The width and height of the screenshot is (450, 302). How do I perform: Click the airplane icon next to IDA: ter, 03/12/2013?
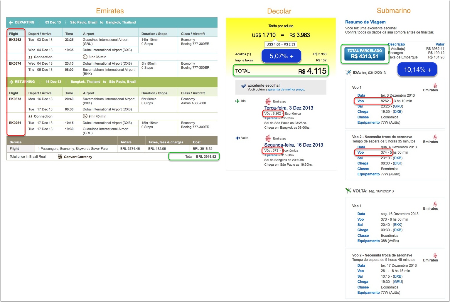348,73
